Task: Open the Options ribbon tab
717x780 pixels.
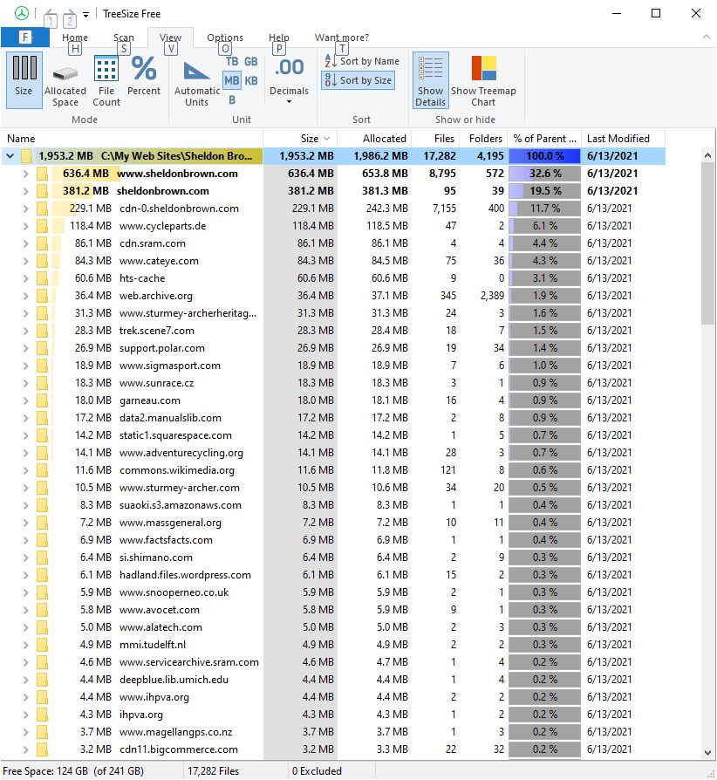Action: click(225, 38)
